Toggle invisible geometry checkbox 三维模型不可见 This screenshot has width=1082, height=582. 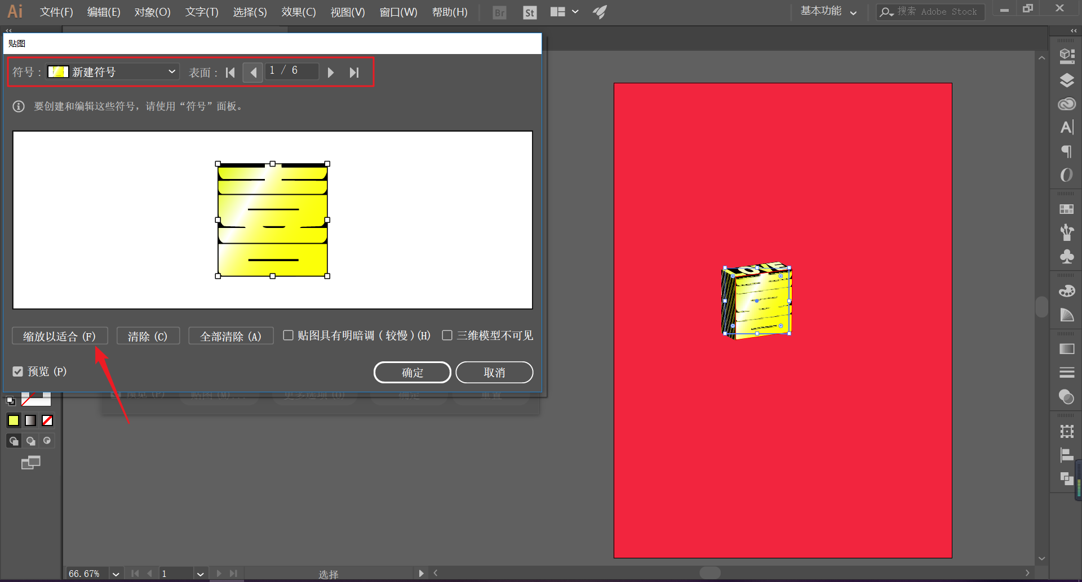[447, 335]
